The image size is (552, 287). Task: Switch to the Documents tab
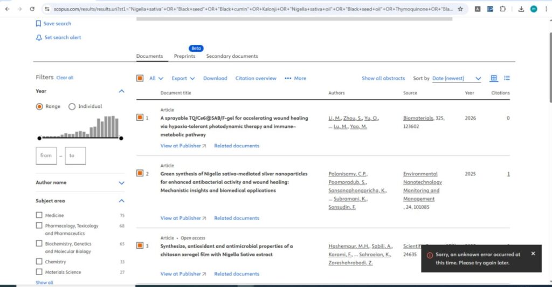point(150,56)
